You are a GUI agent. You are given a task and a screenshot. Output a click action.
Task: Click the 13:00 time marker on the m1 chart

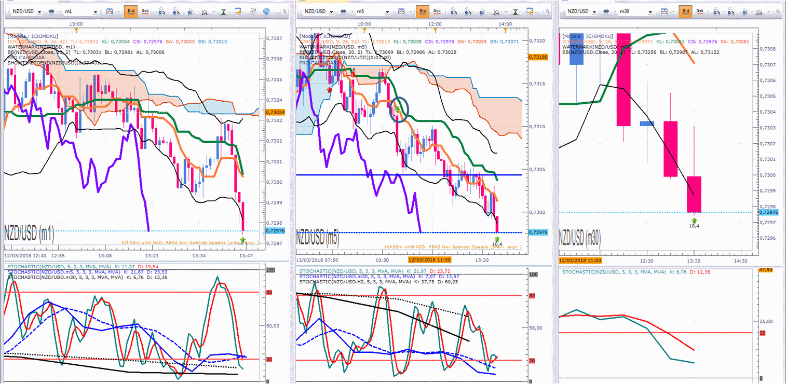coord(76,24)
